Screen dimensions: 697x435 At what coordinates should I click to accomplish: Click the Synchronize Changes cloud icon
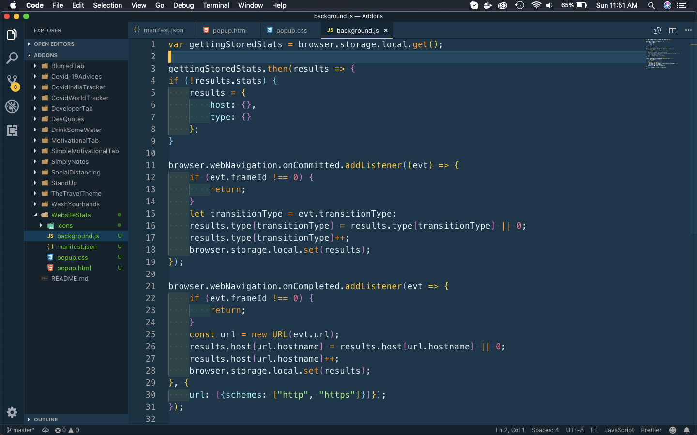(x=45, y=430)
